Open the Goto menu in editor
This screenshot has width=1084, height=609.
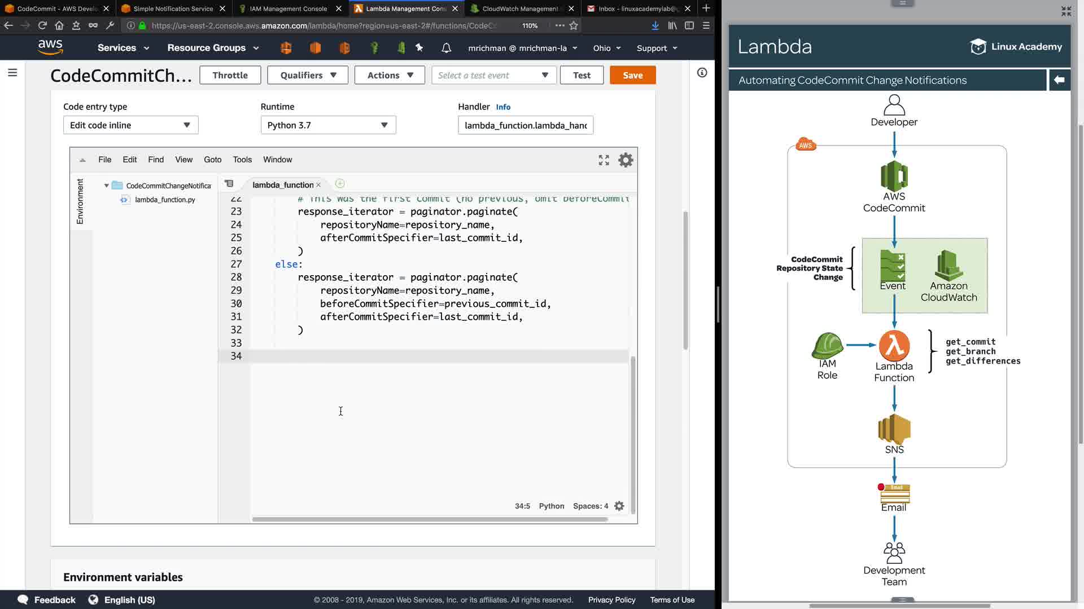click(x=212, y=160)
